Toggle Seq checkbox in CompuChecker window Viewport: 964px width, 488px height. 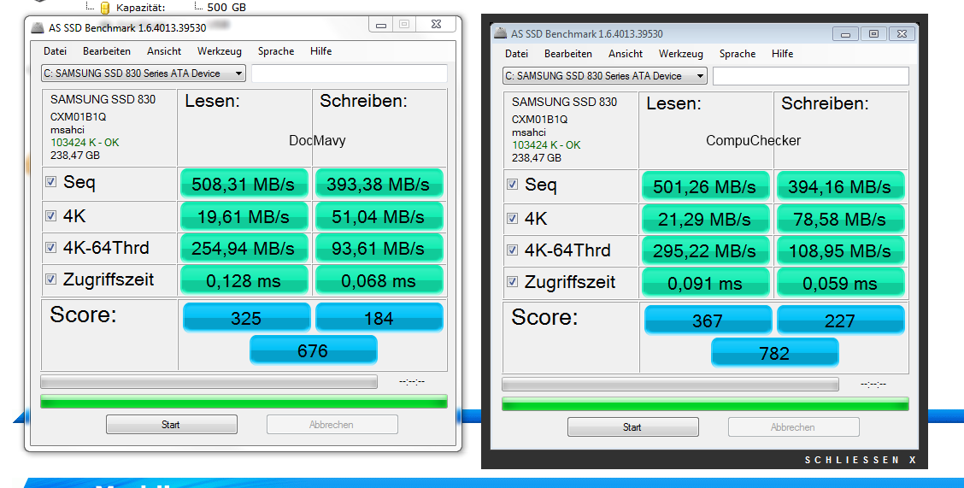coord(512,185)
